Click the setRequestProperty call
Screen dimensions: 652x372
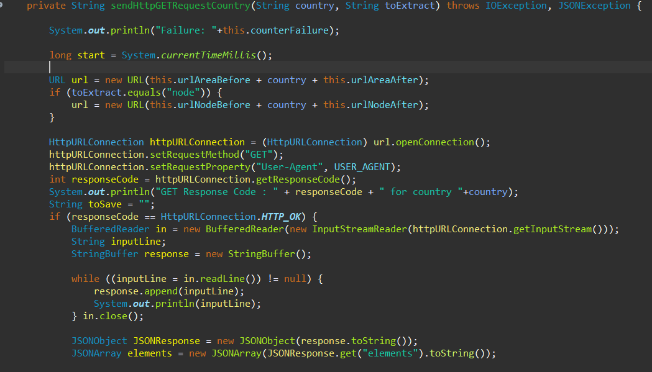point(200,167)
